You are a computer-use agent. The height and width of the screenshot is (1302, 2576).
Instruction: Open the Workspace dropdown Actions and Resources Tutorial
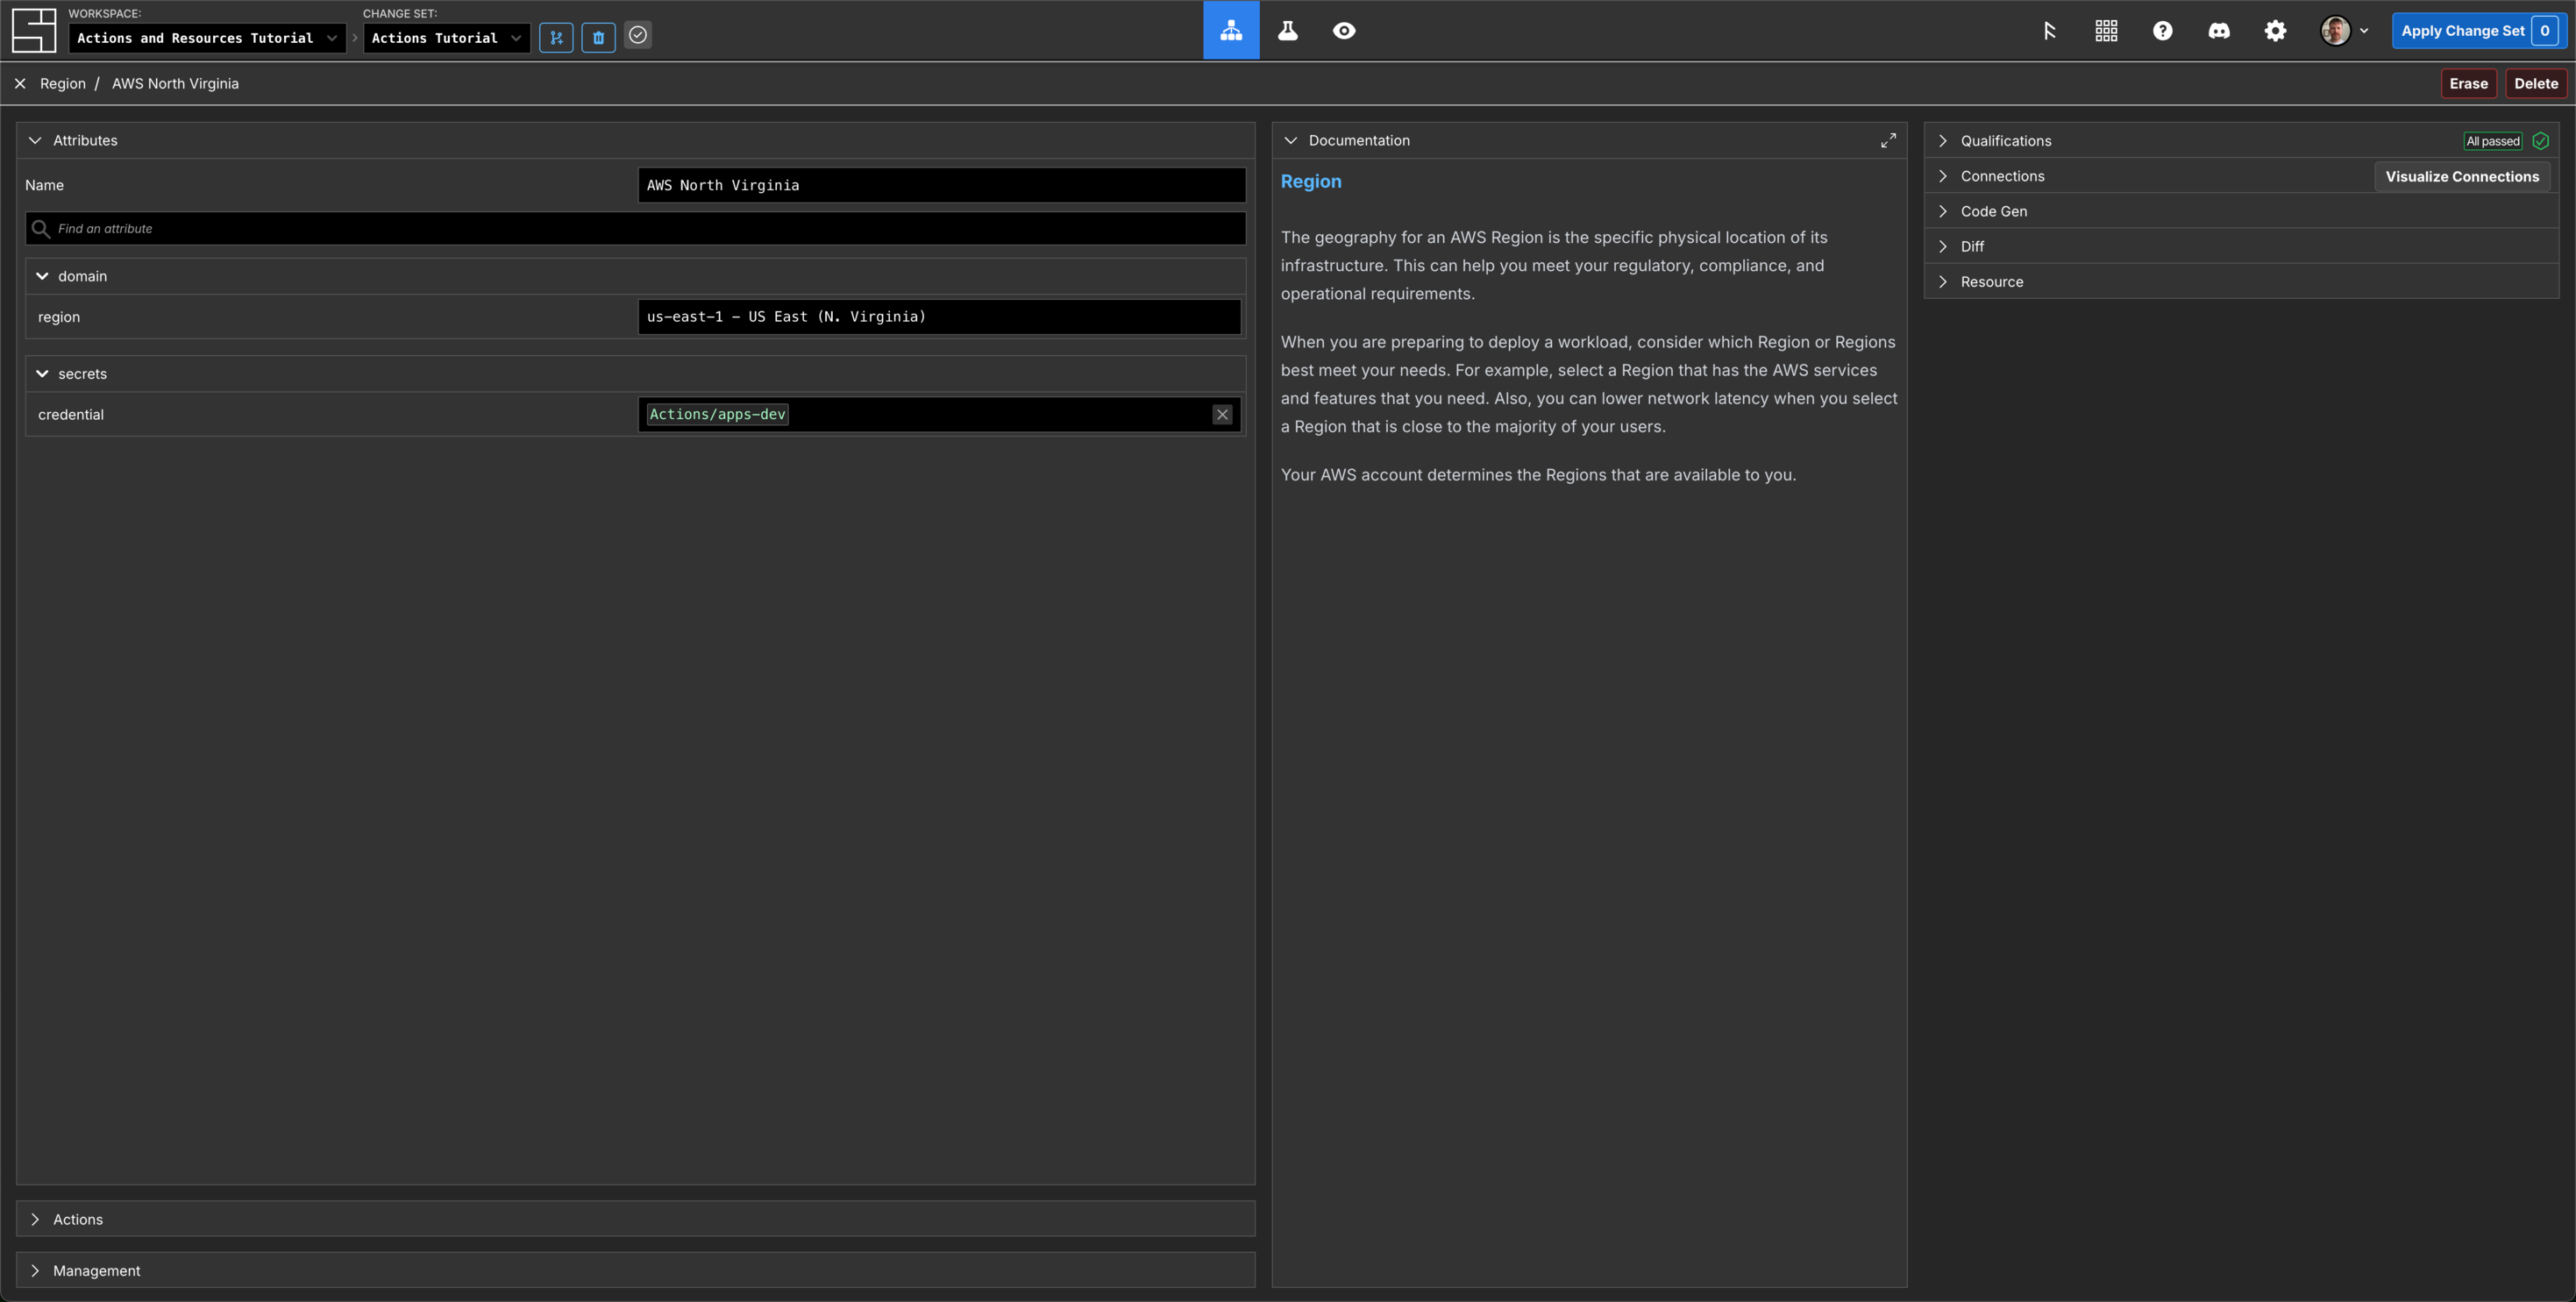click(x=207, y=38)
